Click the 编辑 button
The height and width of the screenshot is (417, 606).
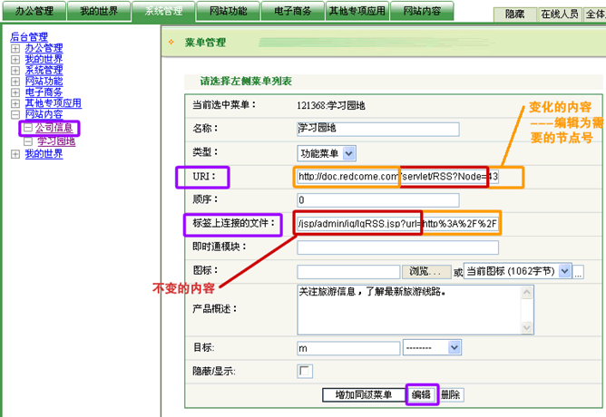(421, 394)
